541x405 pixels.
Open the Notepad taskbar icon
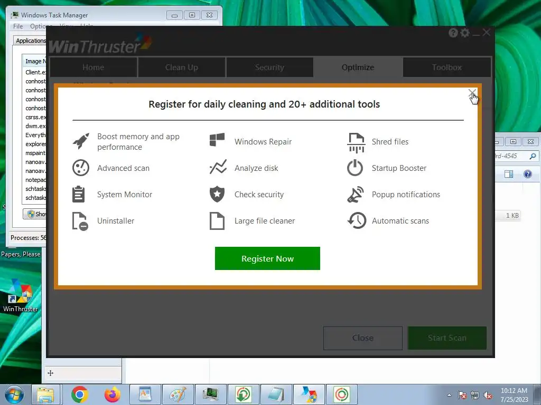point(276,394)
